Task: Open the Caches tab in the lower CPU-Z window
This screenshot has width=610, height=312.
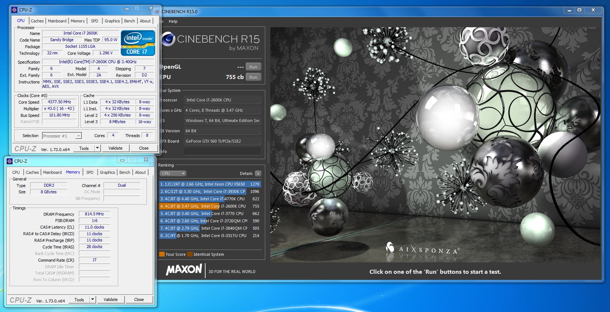Action: tap(32, 172)
